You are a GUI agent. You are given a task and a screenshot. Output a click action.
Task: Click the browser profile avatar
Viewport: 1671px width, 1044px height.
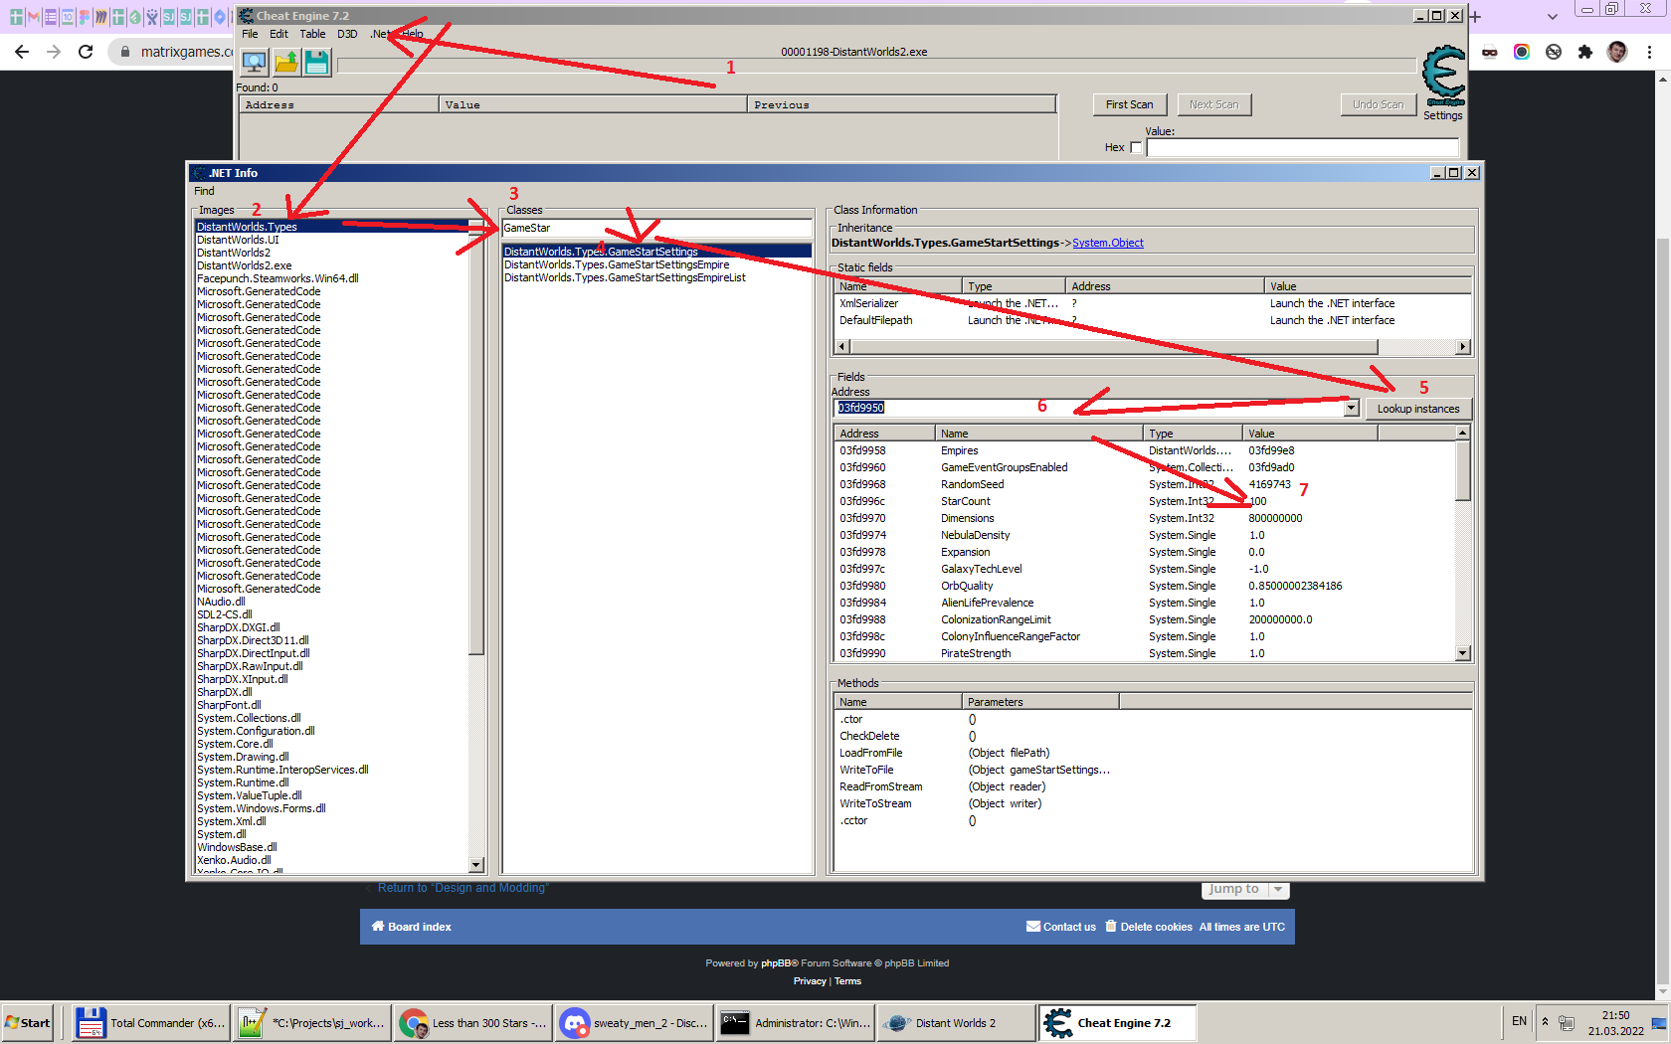click(x=1617, y=52)
